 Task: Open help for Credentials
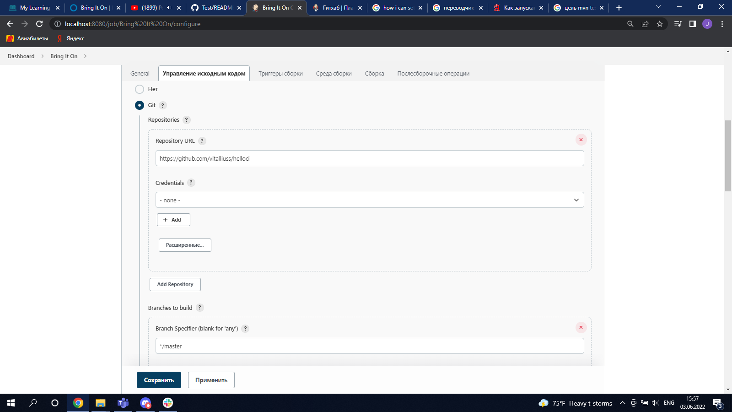point(191,183)
